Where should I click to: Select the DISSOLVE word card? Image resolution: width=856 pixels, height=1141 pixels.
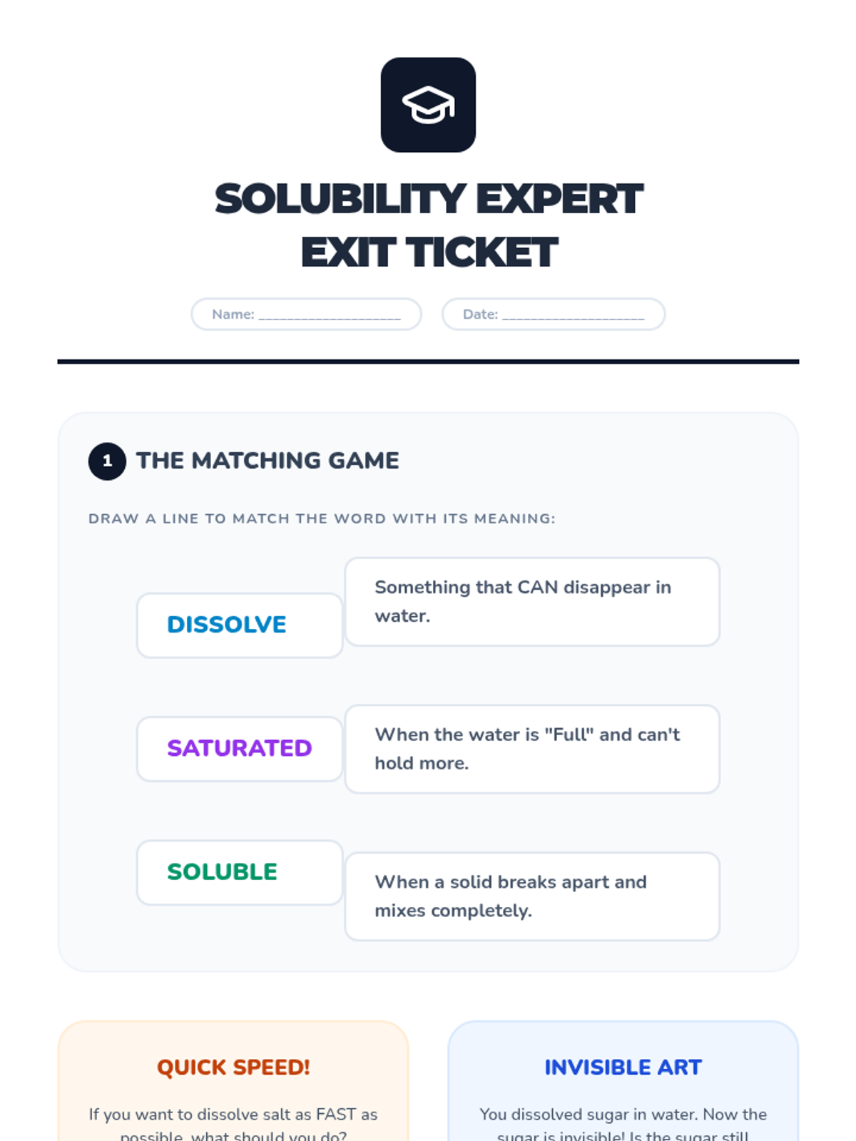tap(240, 625)
